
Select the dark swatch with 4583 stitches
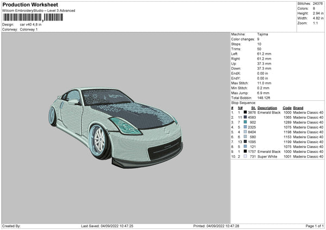pos(246,117)
